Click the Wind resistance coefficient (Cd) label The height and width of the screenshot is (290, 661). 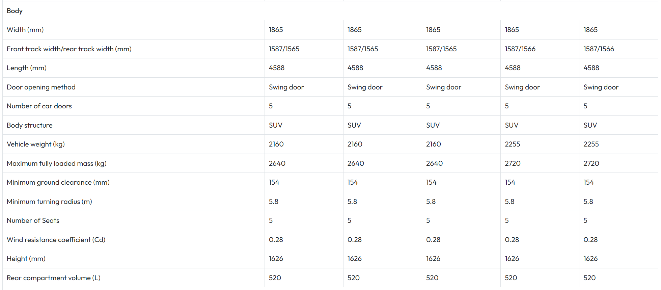coord(56,240)
